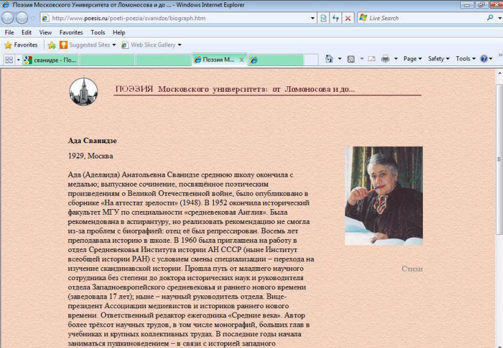Expand the address bar URL history dropdown

point(313,18)
